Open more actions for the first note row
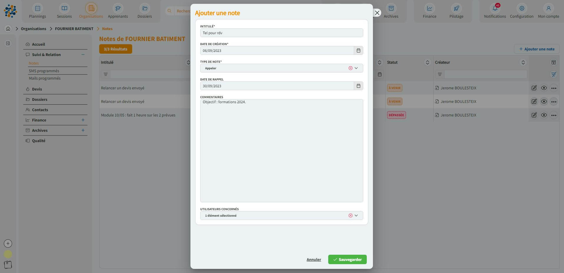The height and width of the screenshot is (273, 564). (x=553, y=88)
